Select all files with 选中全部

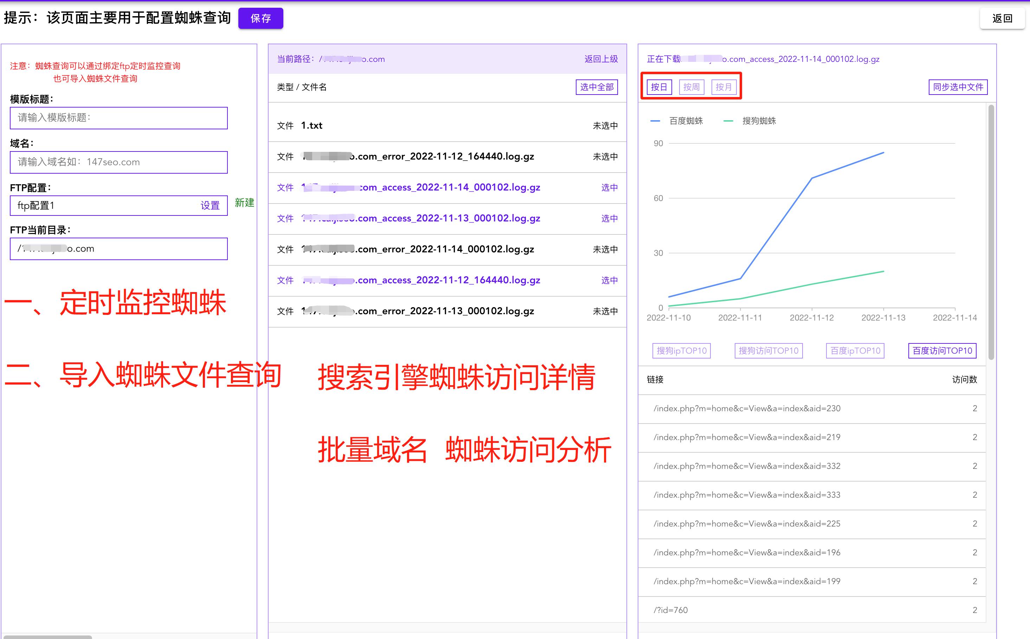pyautogui.click(x=597, y=87)
